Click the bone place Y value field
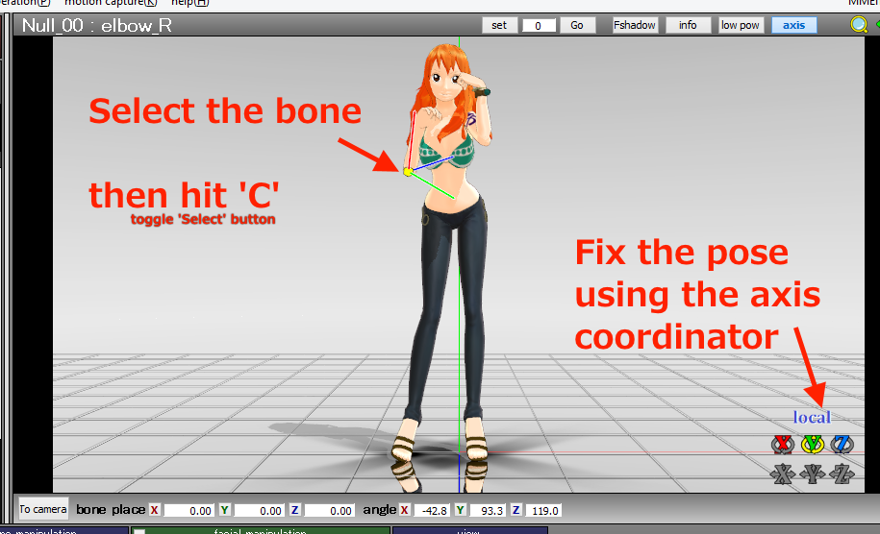The width and height of the screenshot is (880, 534). [260, 510]
